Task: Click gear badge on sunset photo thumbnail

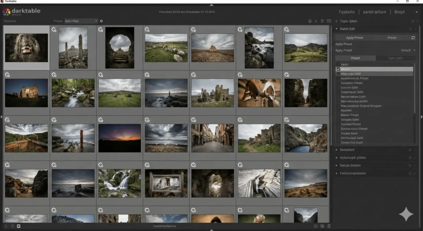Action: (x=101, y=120)
